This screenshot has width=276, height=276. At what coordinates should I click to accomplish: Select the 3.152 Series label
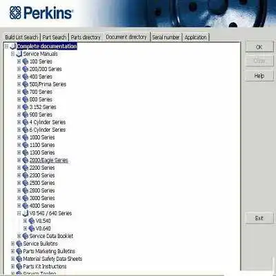pos(43,107)
